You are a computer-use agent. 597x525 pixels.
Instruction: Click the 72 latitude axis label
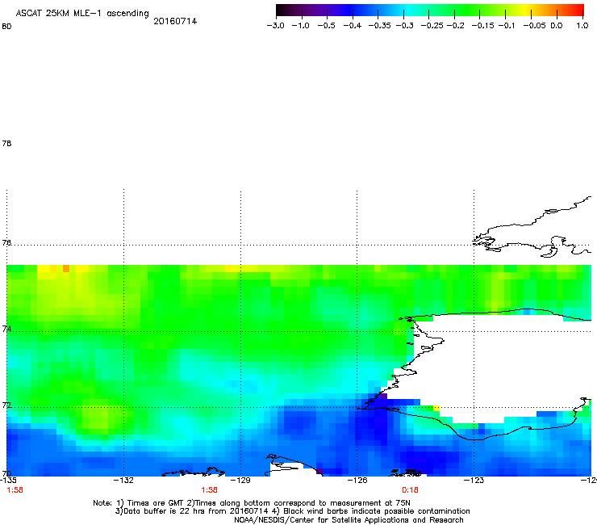(x=6, y=405)
